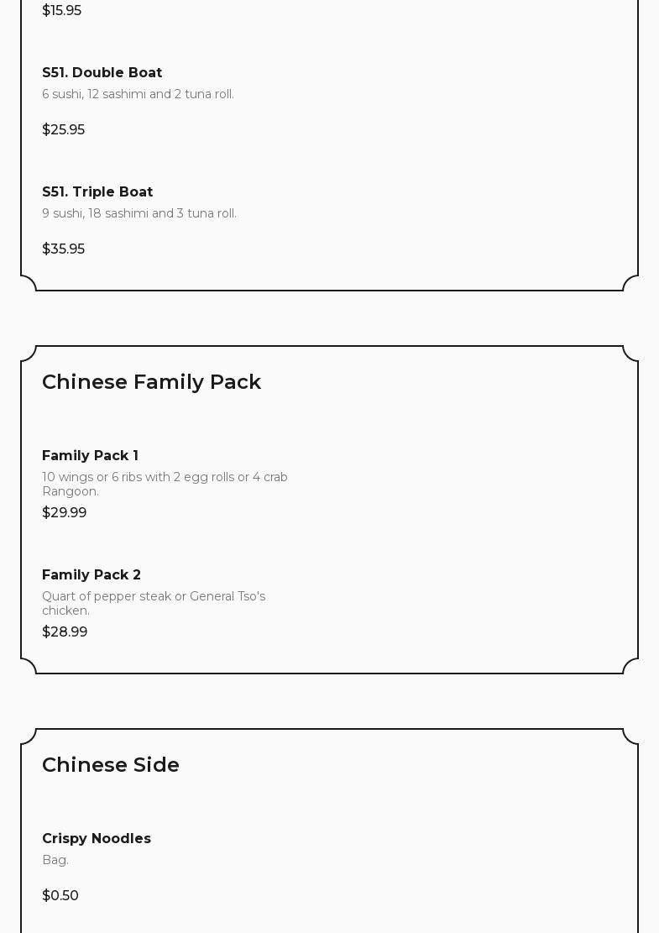Select the Crispy Noodles side item
The image size is (659, 933).
[97, 839]
